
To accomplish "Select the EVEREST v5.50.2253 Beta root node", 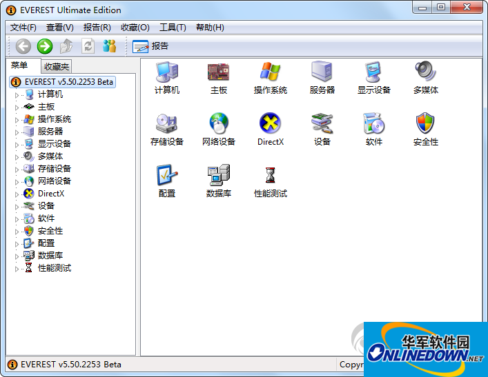I will 63,82.
